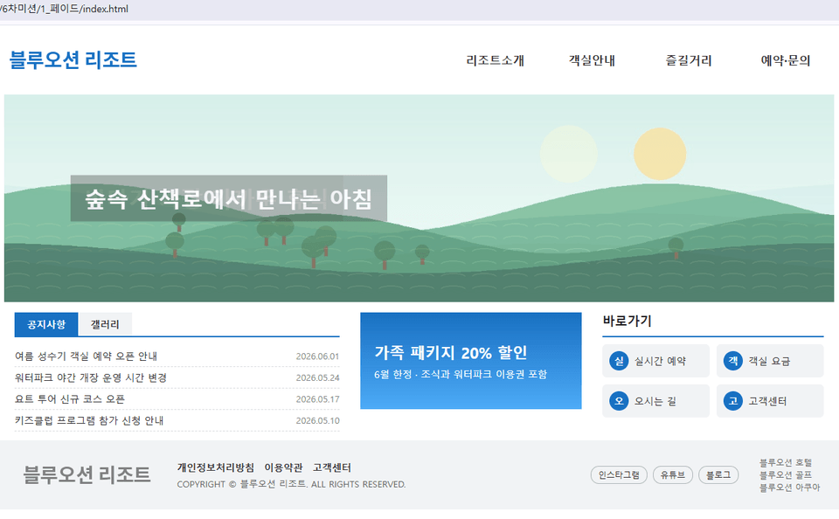
Task: Click the 블로그 footer button
Action: tap(718, 475)
